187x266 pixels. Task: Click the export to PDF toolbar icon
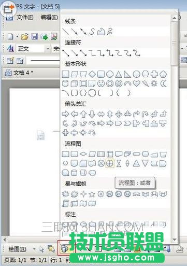coord(54,37)
